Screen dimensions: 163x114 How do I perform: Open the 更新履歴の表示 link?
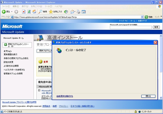[x=10, y=54]
